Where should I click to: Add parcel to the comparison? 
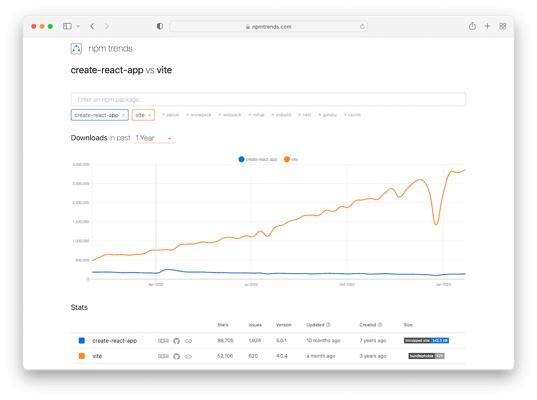click(170, 114)
